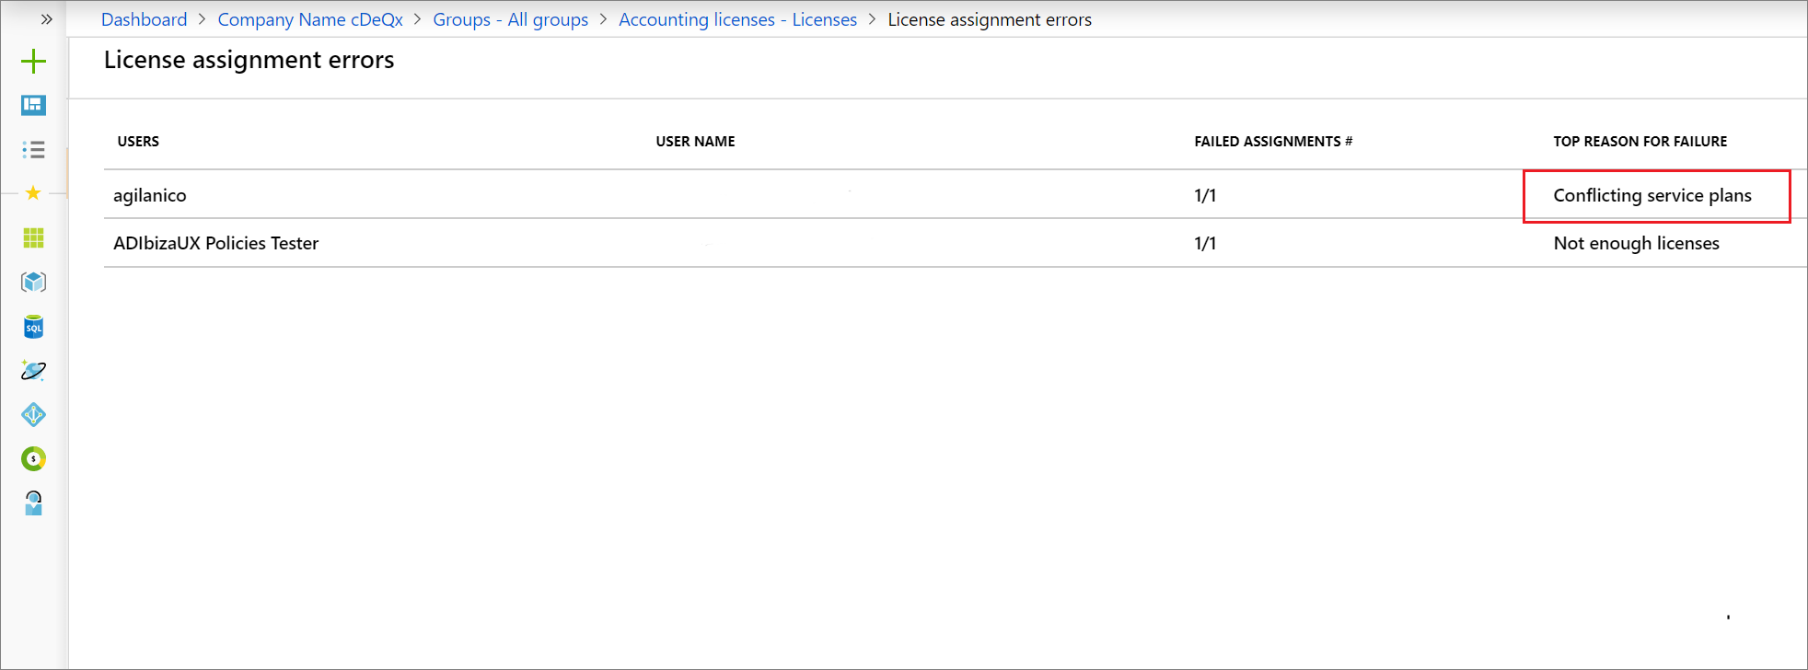Image resolution: width=1808 pixels, height=670 pixels.
Task: Click the yellow Favorites star icon
Action: [x=33, y=193]
